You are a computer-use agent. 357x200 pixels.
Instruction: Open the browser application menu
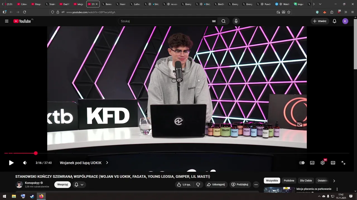[353, 12]
